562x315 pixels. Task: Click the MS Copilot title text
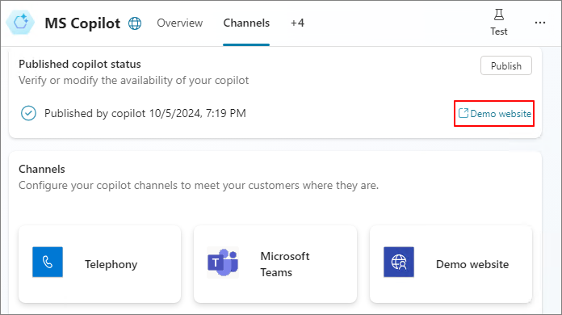point(82,23)
